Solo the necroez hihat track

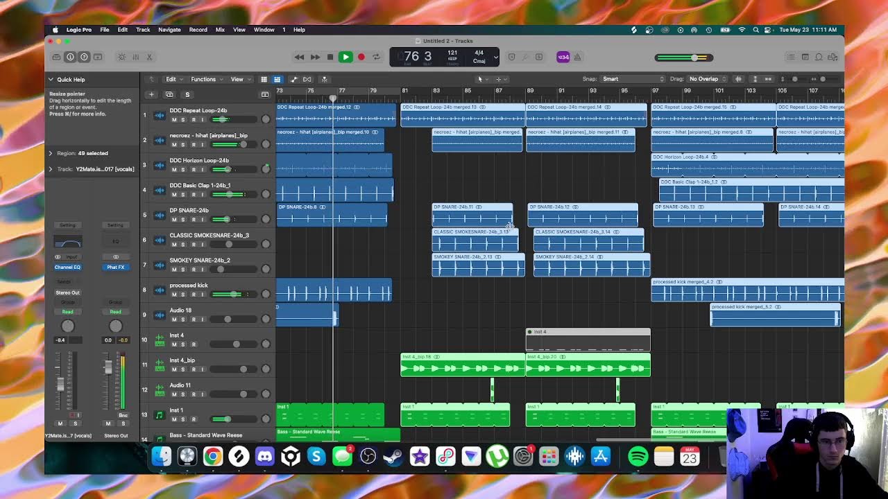tap(183, 144)
